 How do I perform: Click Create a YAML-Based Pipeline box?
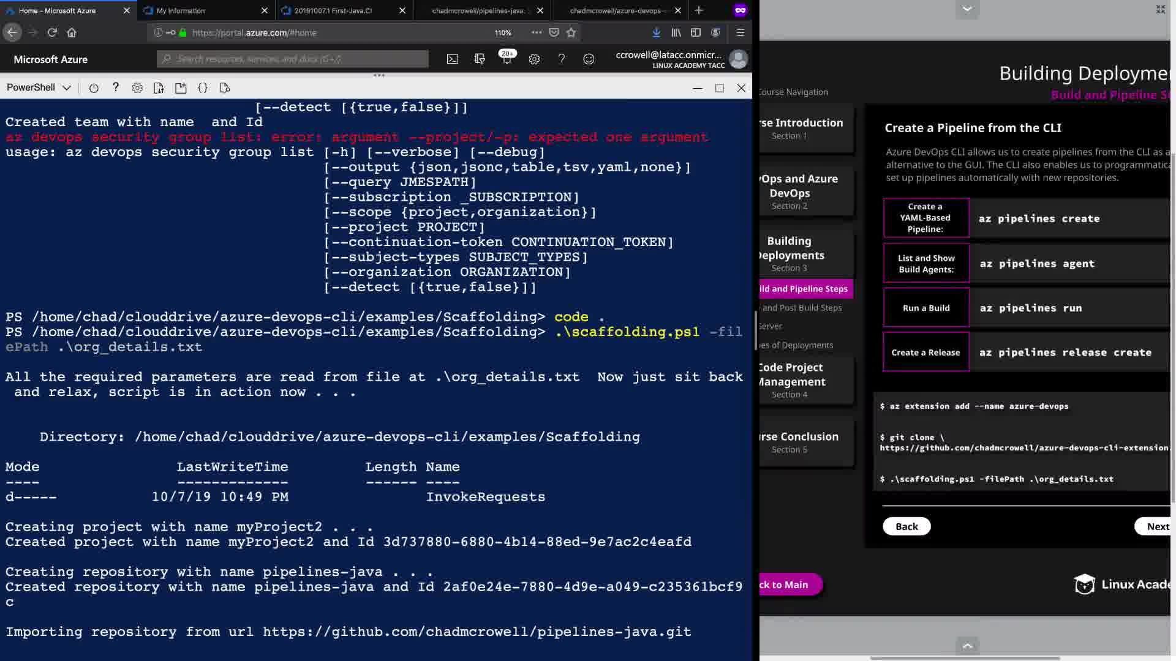(x=925, y=218)
